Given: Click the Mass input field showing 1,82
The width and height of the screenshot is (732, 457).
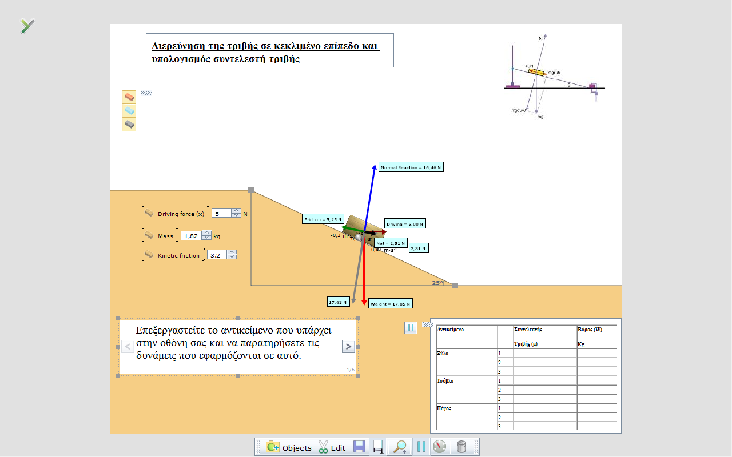Looking at the screenshot, I should pos(191,235).
